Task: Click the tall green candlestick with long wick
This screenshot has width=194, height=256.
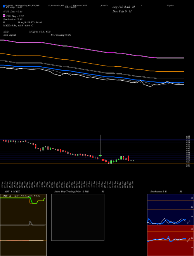Action: [100, 156]
